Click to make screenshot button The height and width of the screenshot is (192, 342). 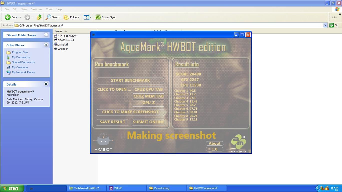coord(130,112)
